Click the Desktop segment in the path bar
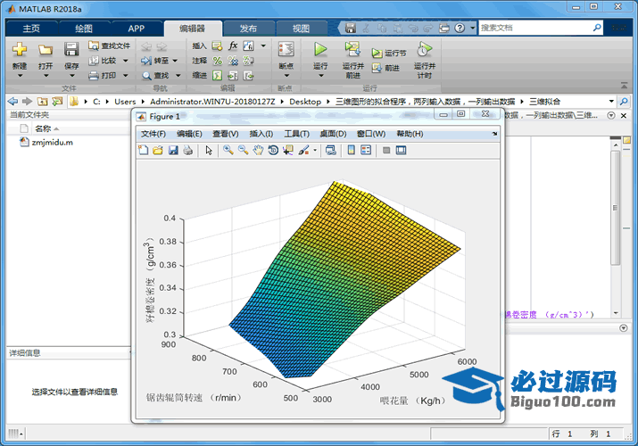The image size is (638, 446). pos(305,101)
